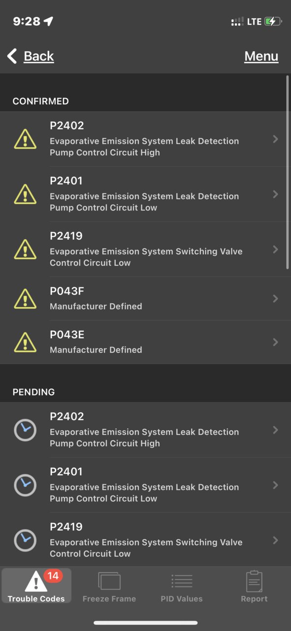Screen dimensions: 291x631
Task: Click clock icon beside pending P2419
Action: coord(25,540)
